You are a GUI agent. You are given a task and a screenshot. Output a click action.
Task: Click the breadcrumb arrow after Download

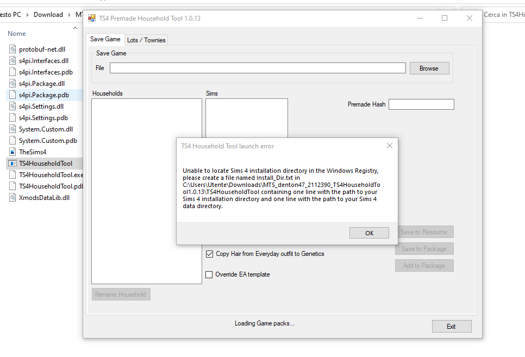pyautogui.click(x=69, y=15)
